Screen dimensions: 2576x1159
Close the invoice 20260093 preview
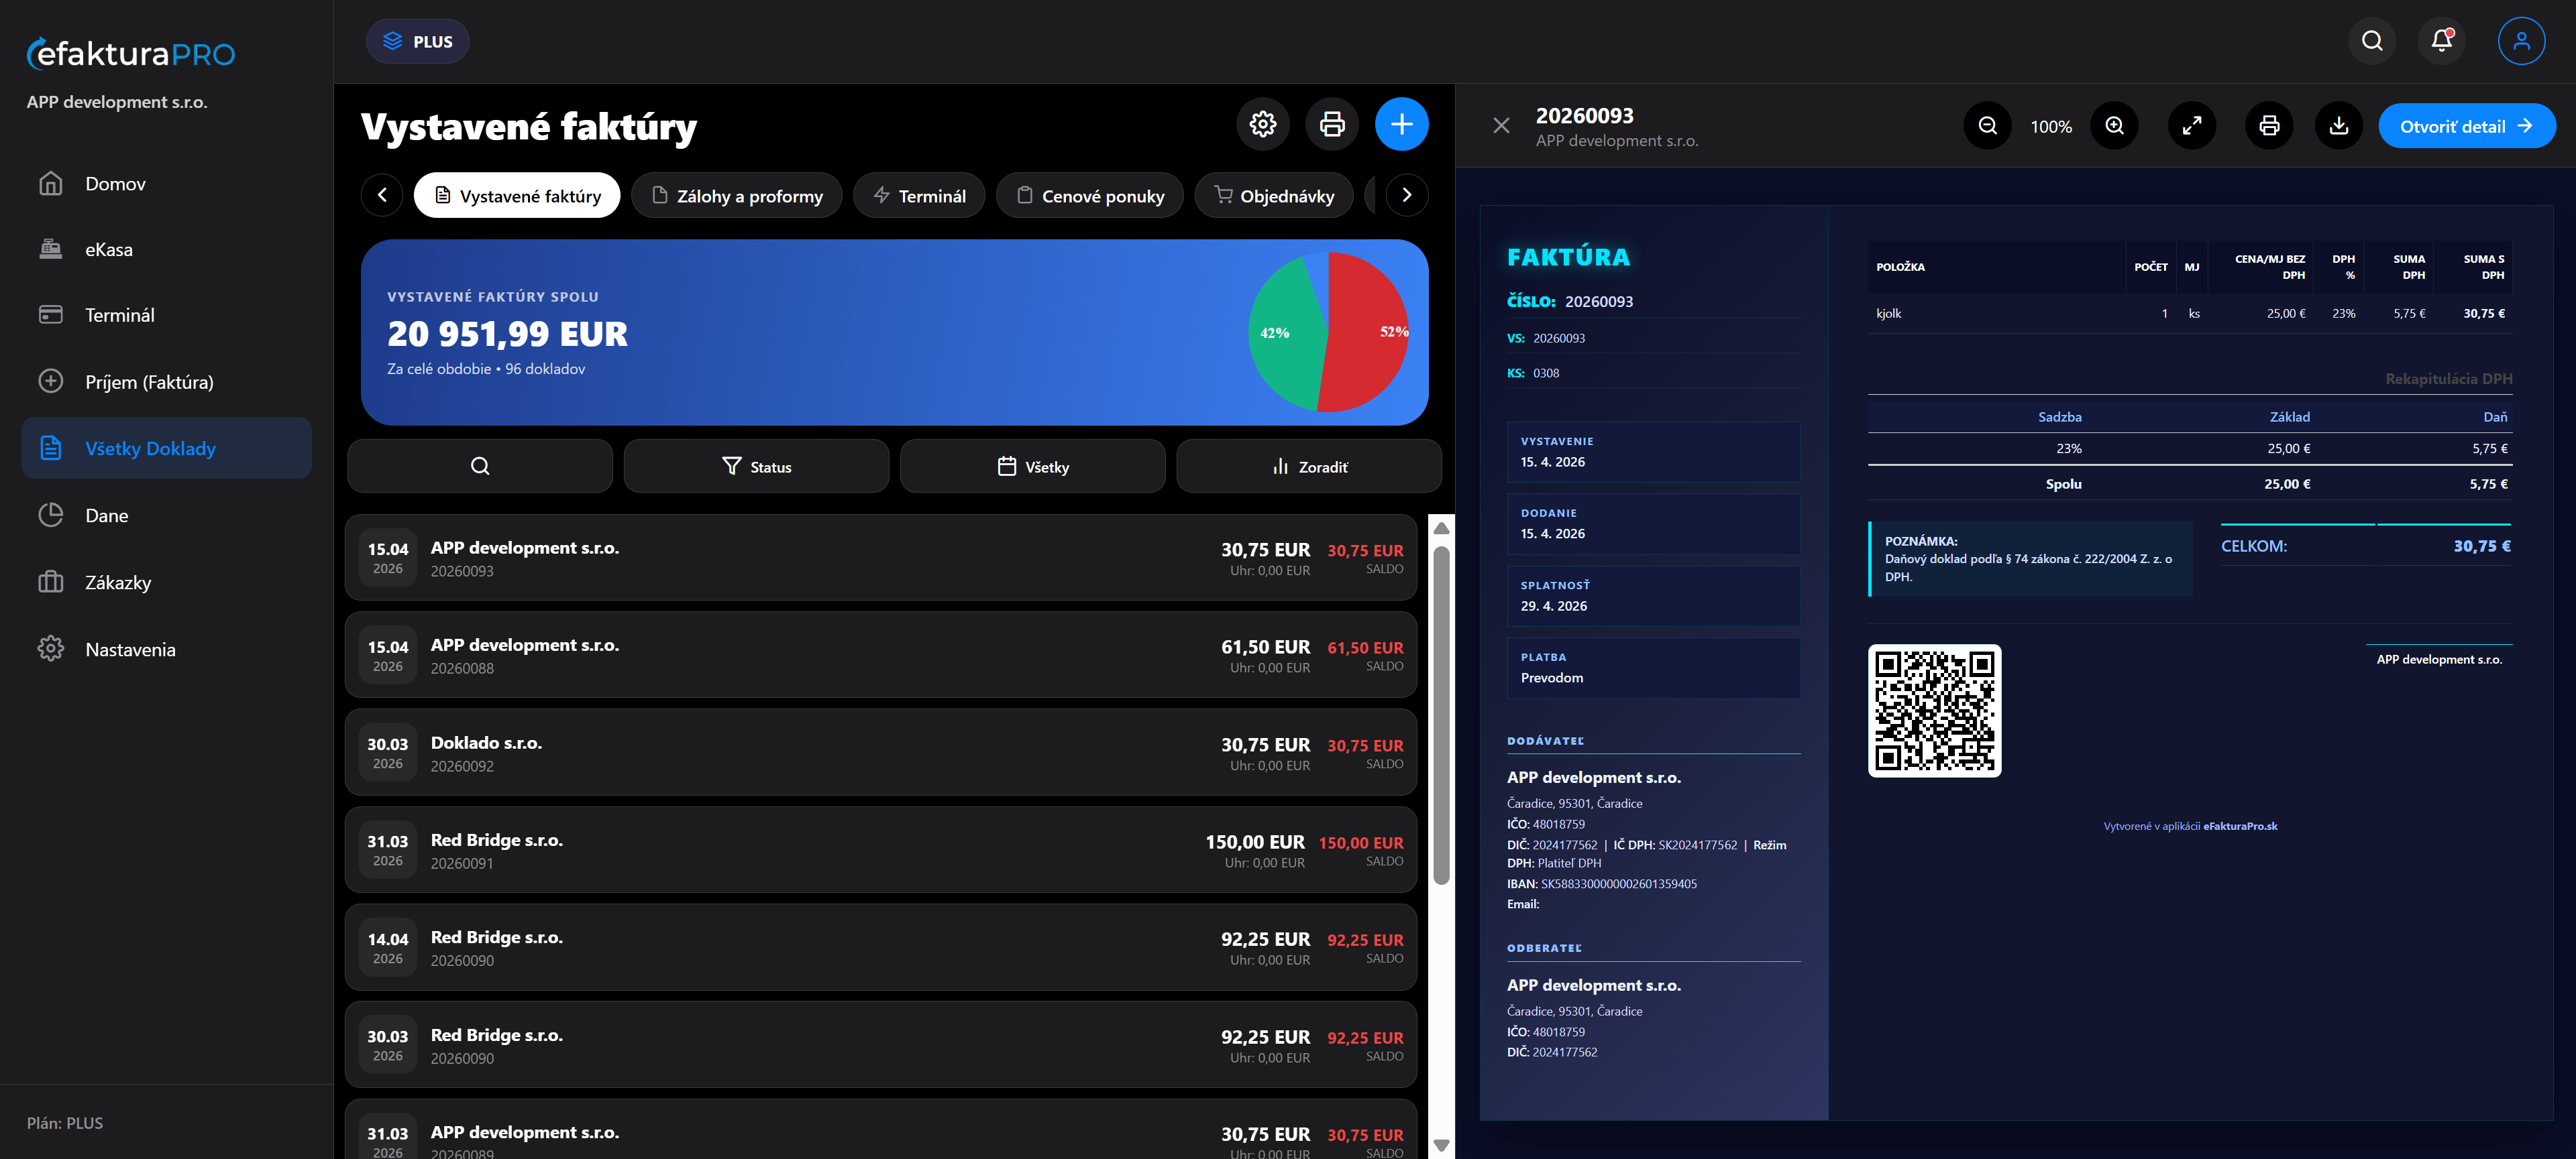tap(1501, 126)
